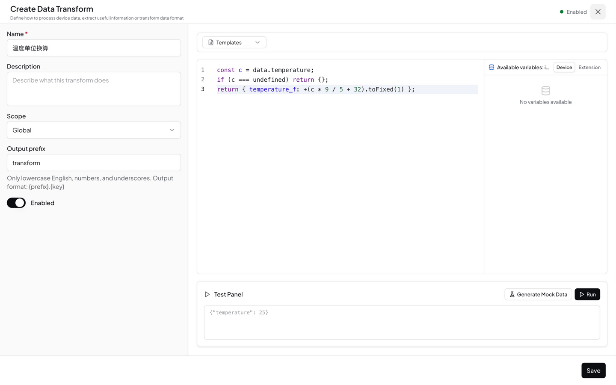616x385 pixels.
Task: Switch to the Extension variables tab
Action: (589, 67)
